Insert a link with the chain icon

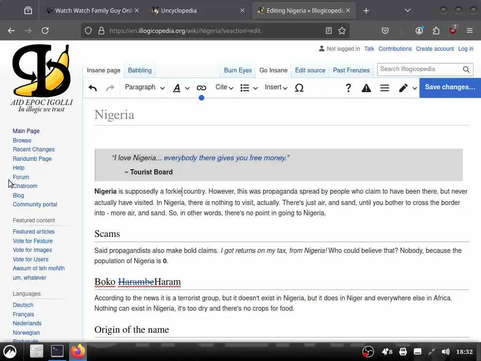click(201, 88)
